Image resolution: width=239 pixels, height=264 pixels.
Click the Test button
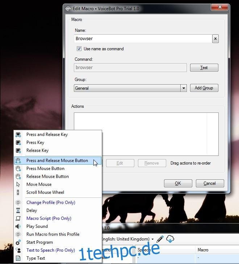[x=204, y=68]
